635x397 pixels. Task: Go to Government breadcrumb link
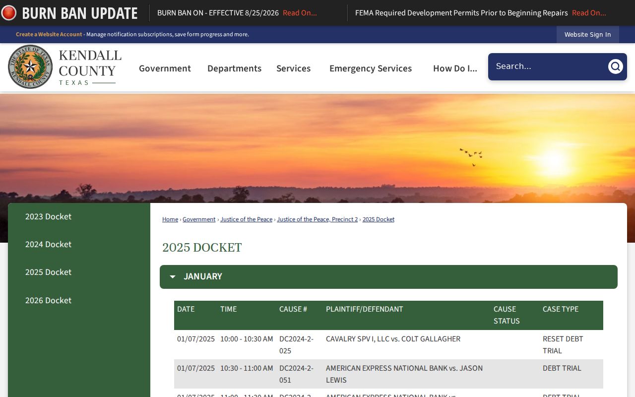(199, 219)
